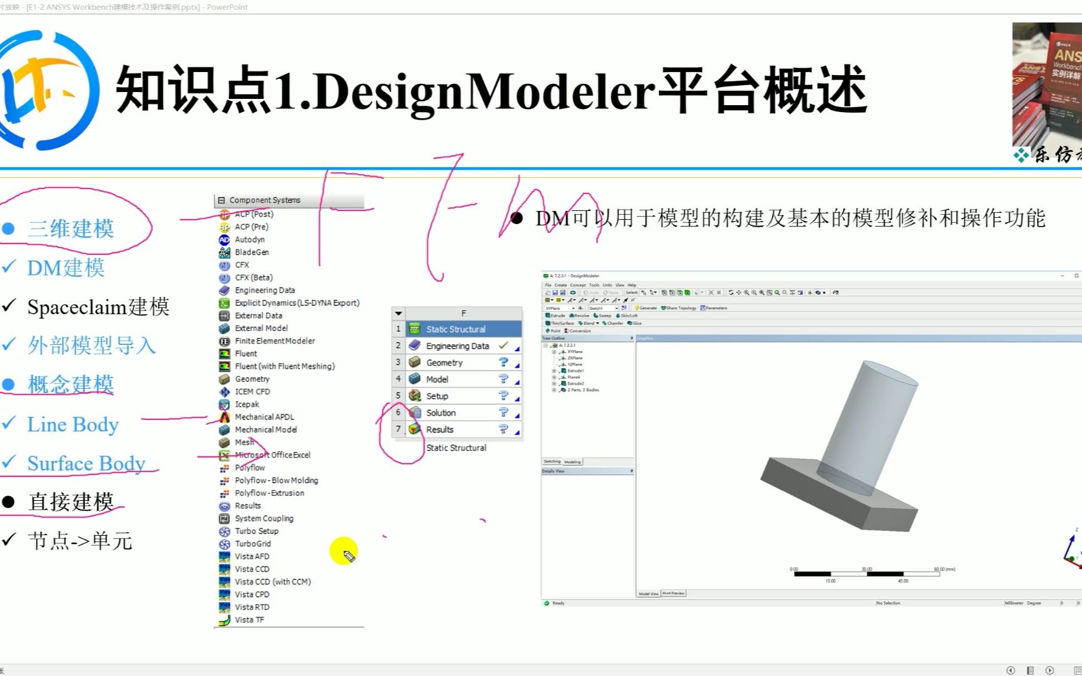1082x676 pixels.
Task: Click the Engineering Data icon in Component Systems list
Action: point(224,290)
